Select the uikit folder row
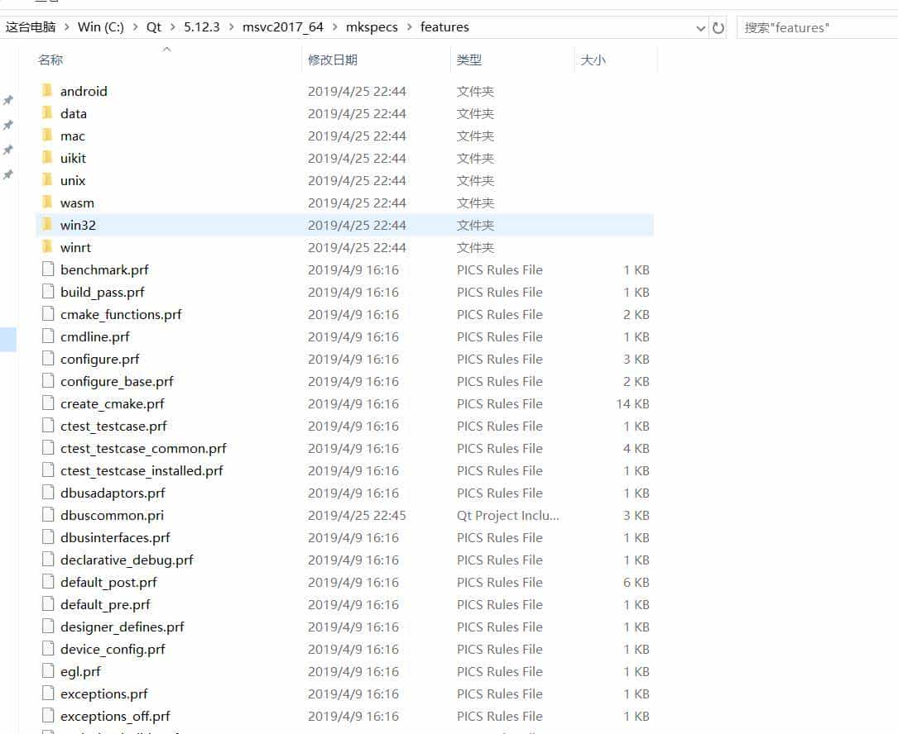This screenshot has height=734, width=898. [73, 158]
